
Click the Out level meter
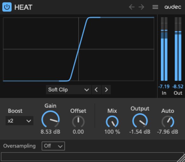tap(178, 49)
